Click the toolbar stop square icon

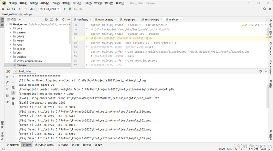(80, 9)
